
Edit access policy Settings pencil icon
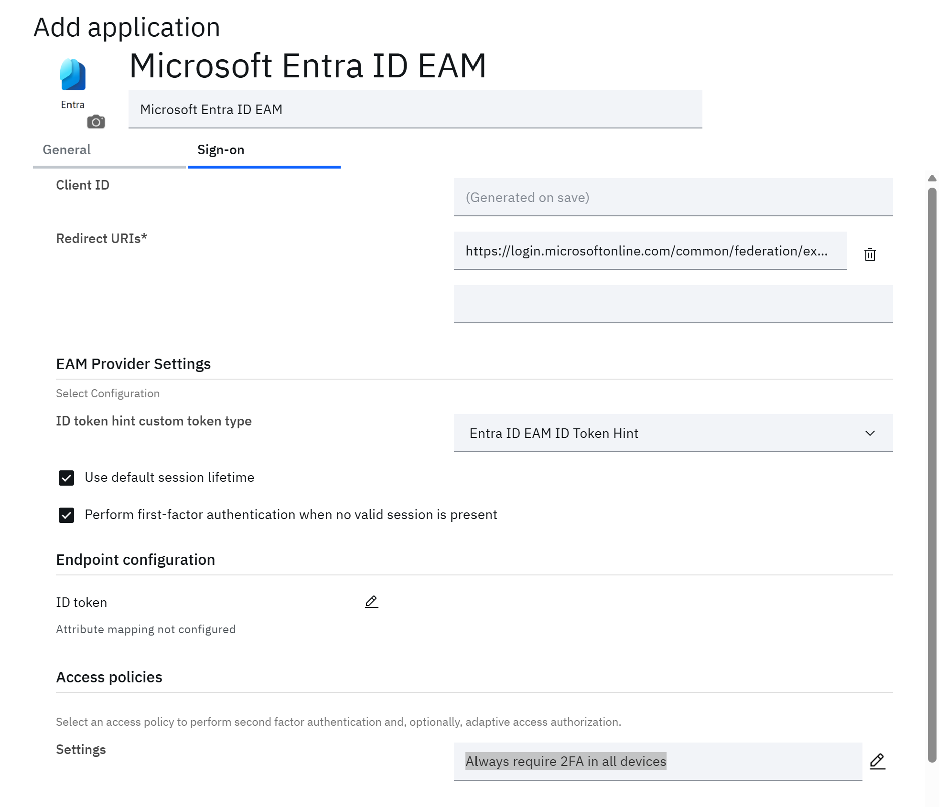click(x=878, y=761)
